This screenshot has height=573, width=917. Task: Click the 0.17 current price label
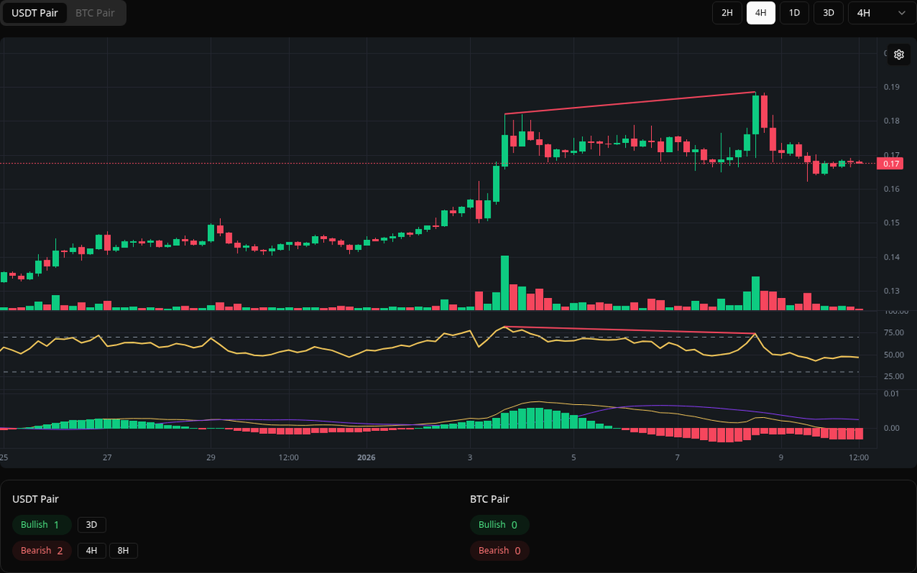point(890,163)
